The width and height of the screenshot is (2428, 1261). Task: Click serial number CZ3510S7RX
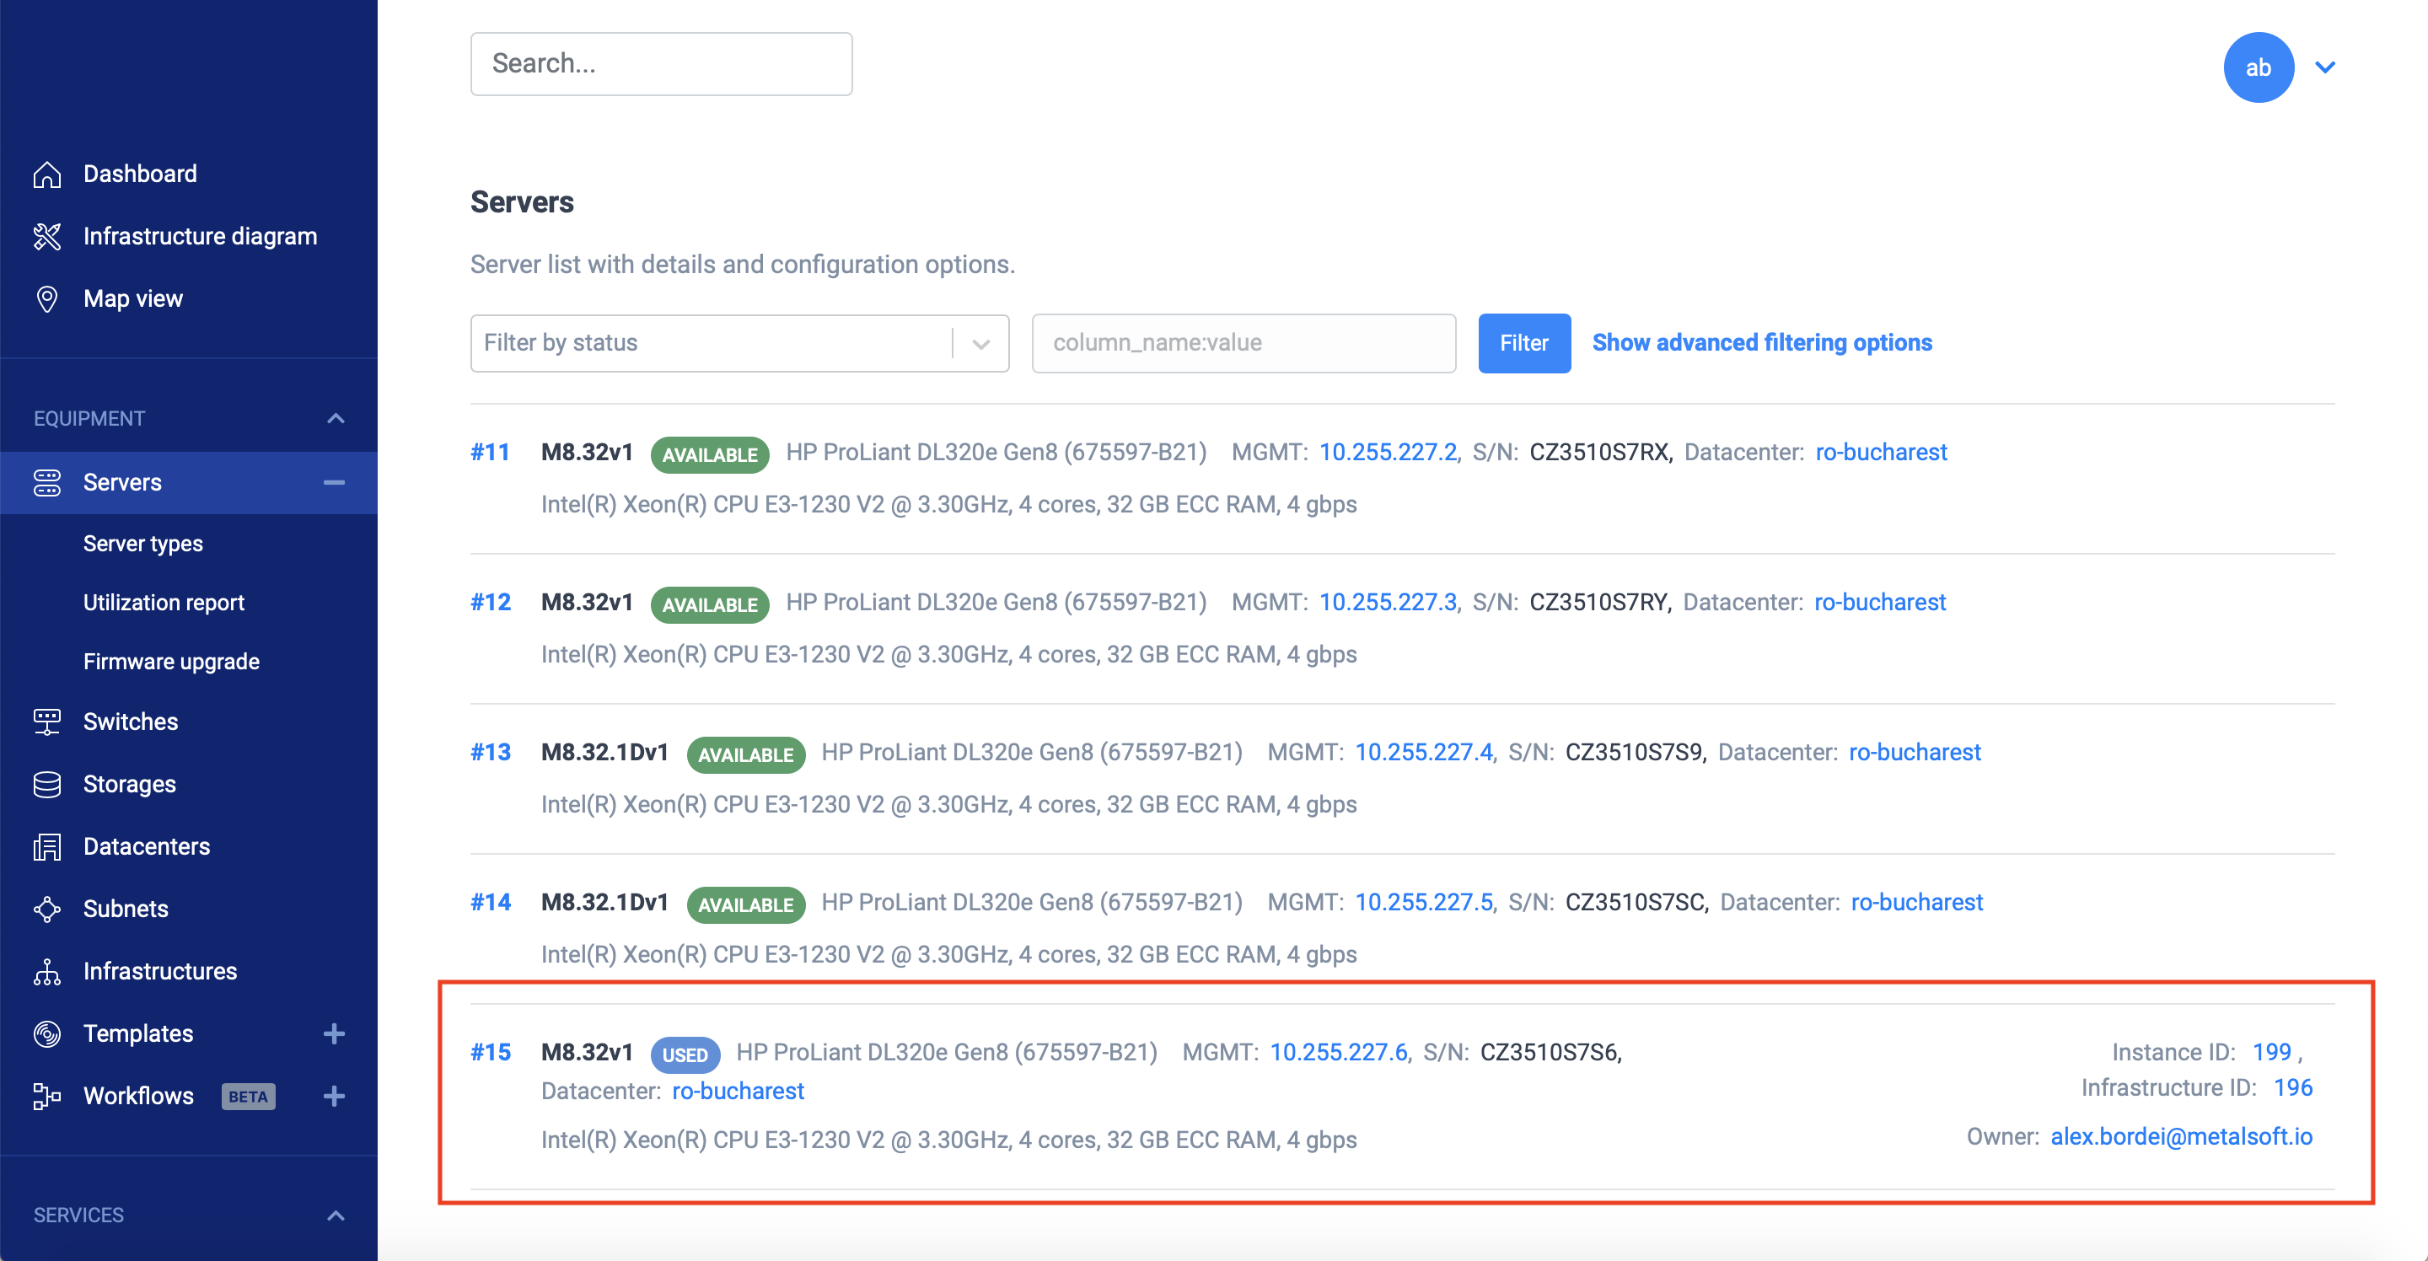click(x=1598, y=453)
